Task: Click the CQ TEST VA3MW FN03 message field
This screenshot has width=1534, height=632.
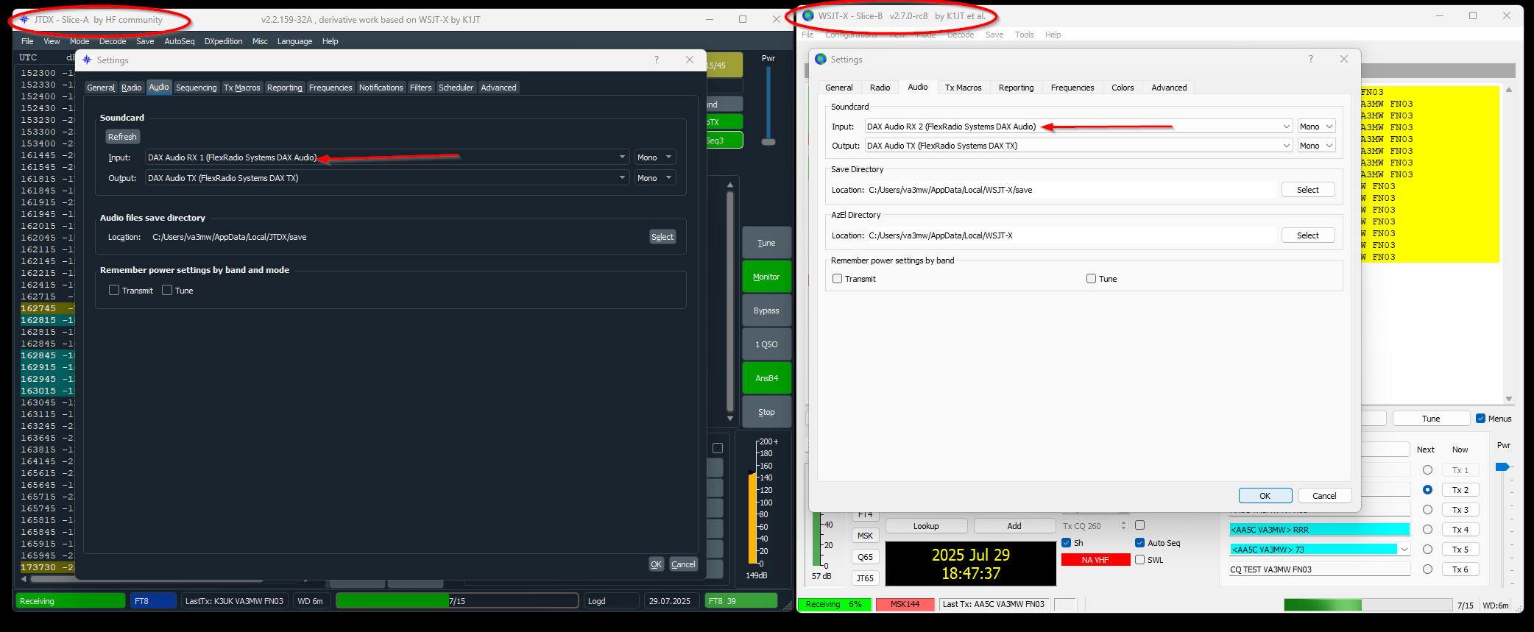Action: point(1319,569)
